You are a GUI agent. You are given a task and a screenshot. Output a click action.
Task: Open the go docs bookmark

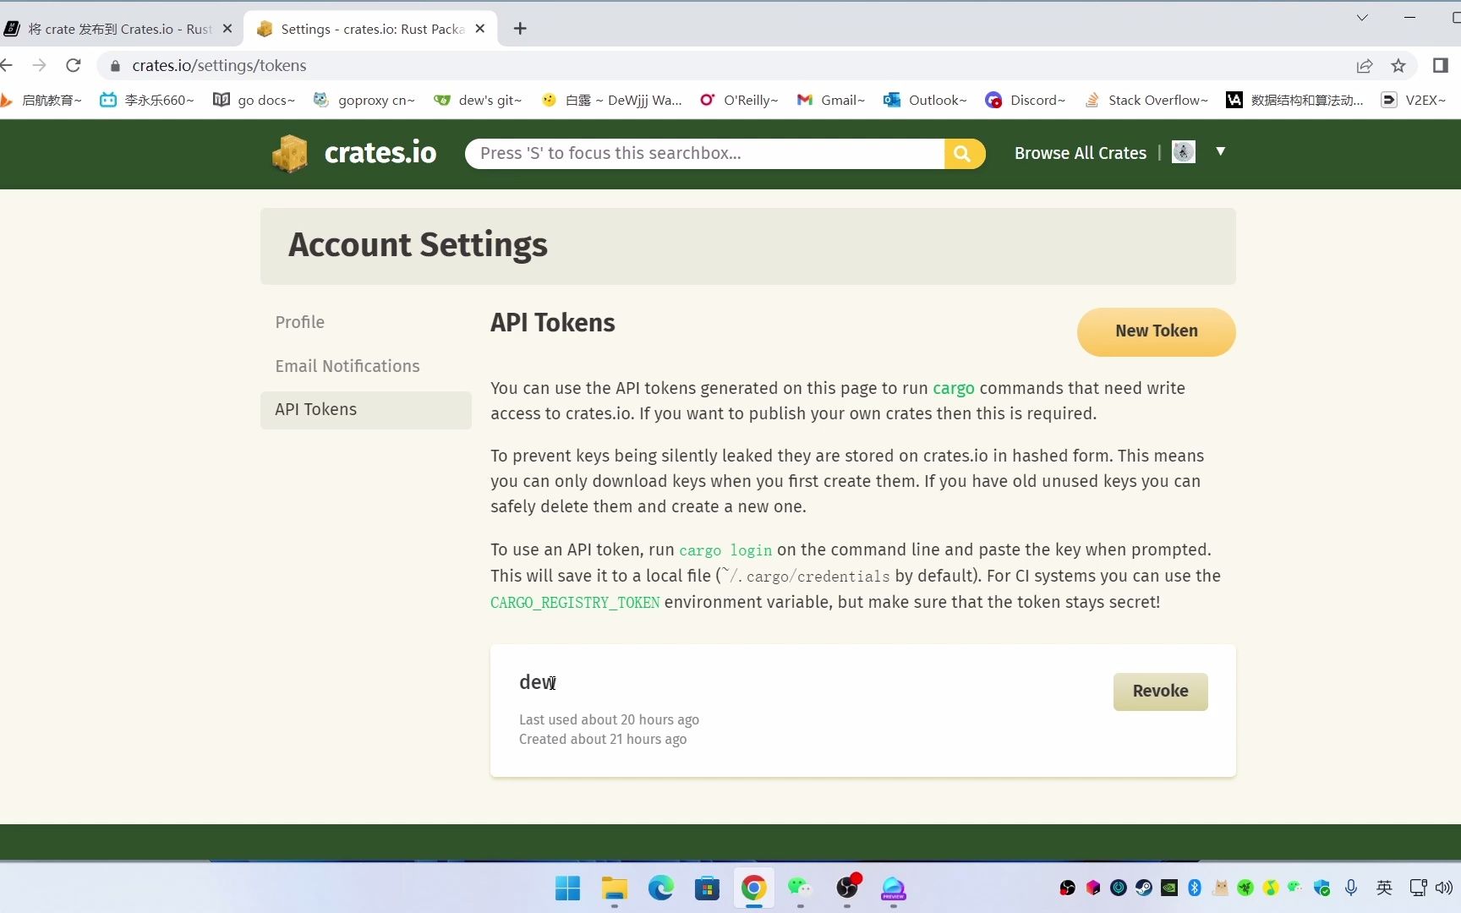pos(254,100)
